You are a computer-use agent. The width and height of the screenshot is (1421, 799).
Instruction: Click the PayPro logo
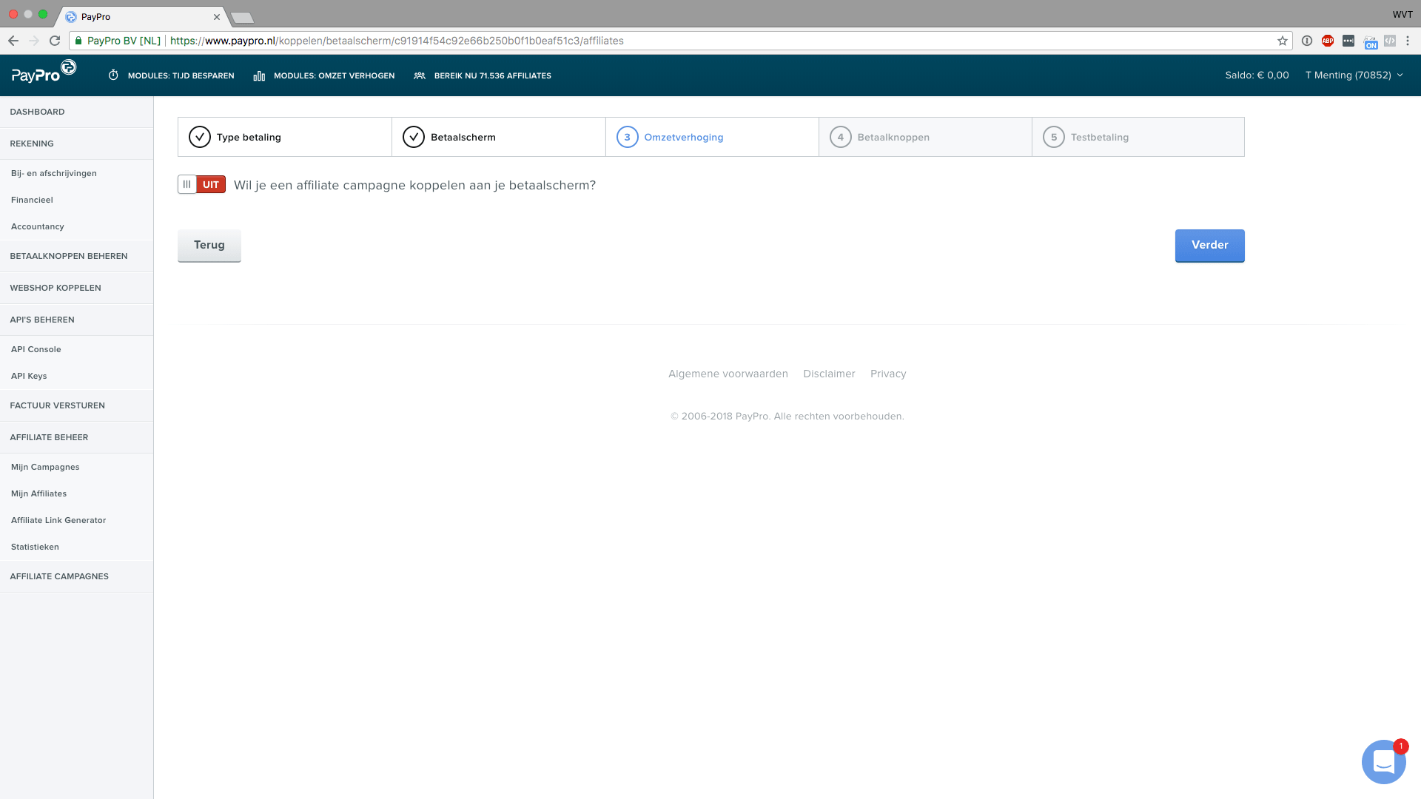click(44, 73)
